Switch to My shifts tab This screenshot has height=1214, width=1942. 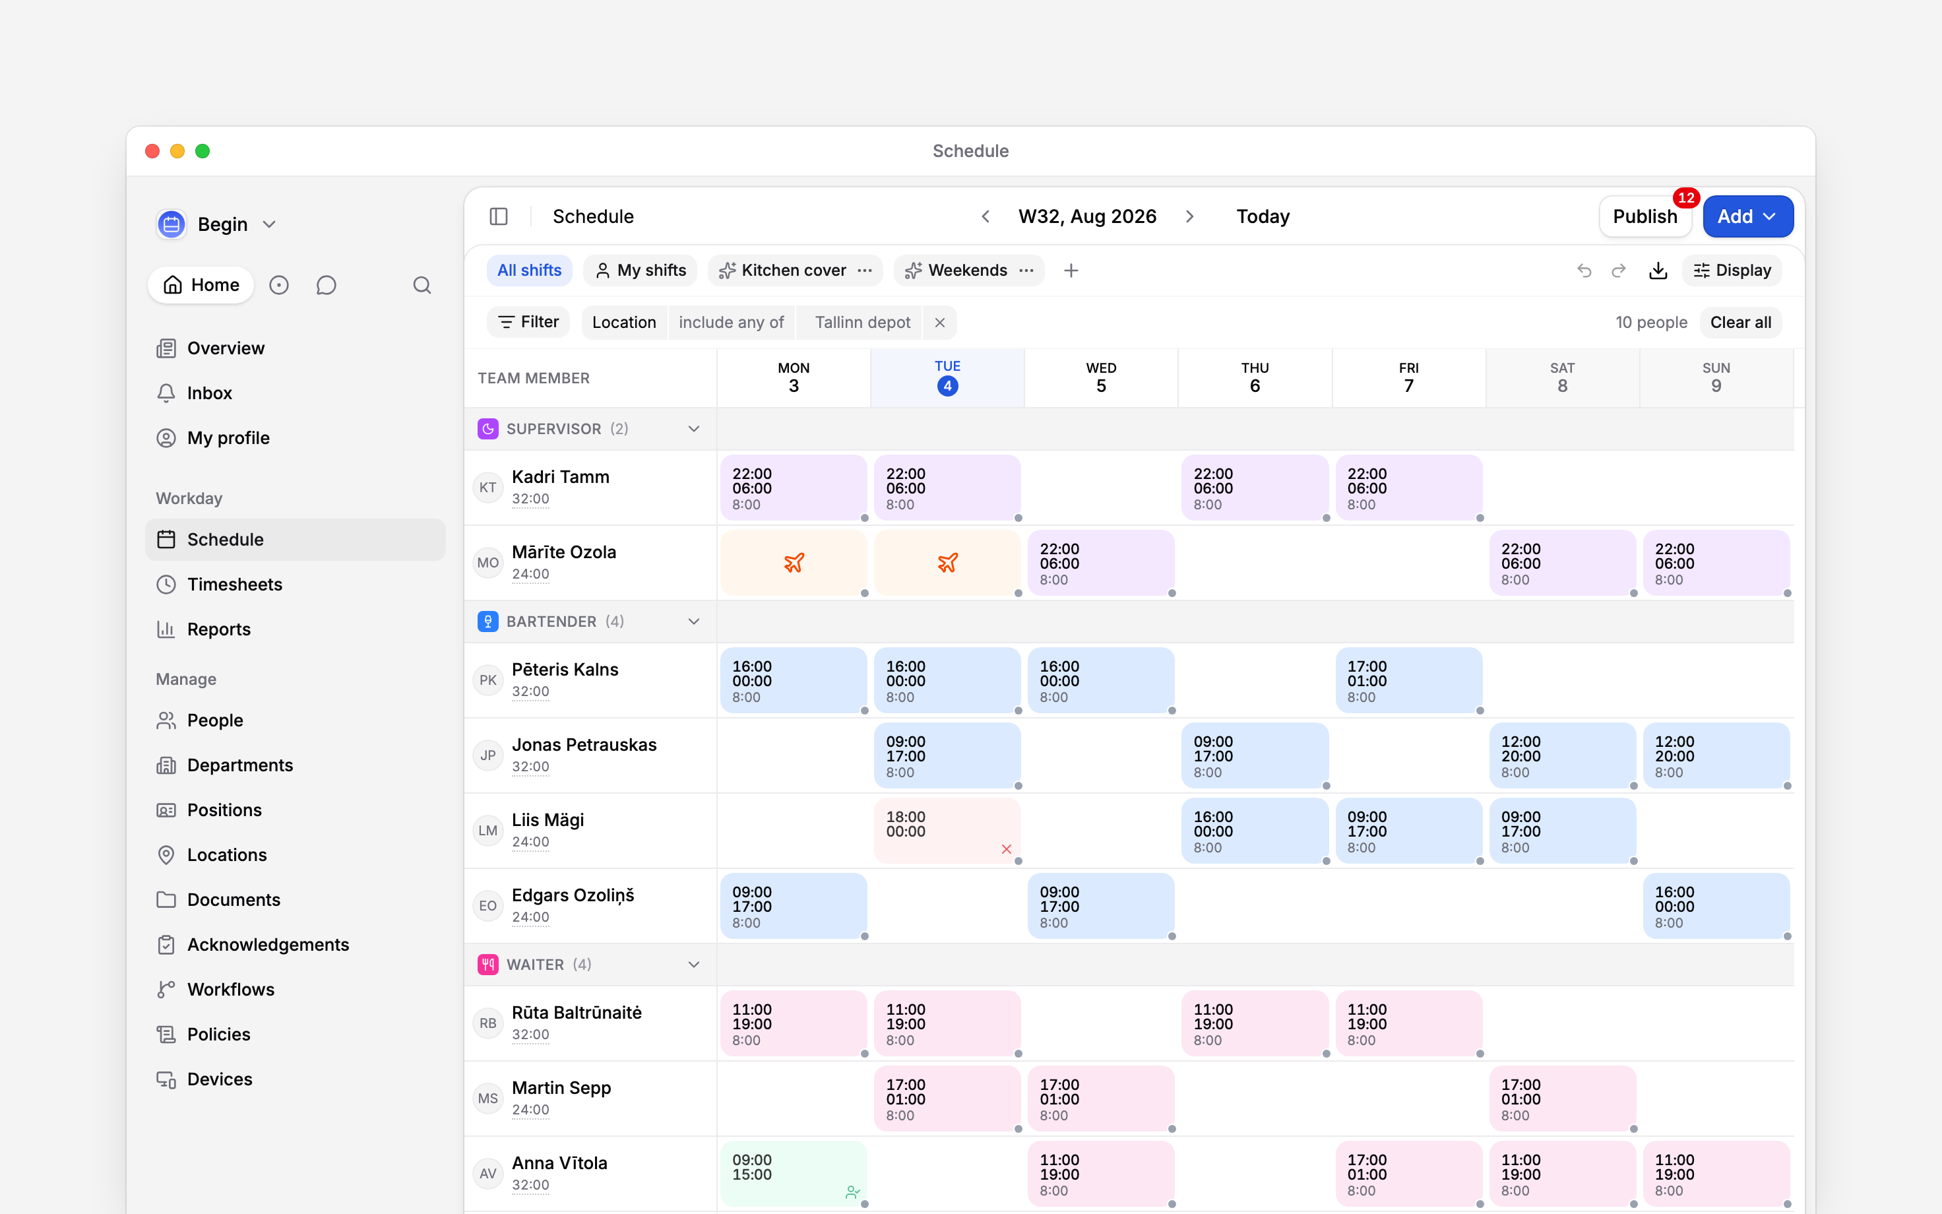click(641, 271)
